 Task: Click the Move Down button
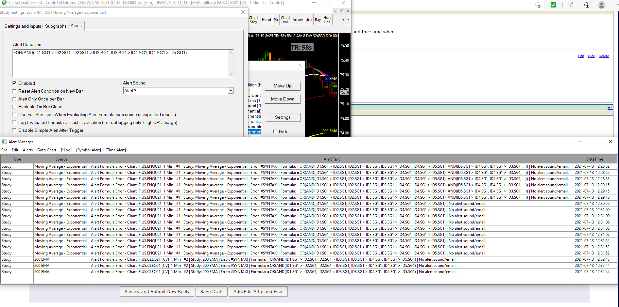pos(283,99)
